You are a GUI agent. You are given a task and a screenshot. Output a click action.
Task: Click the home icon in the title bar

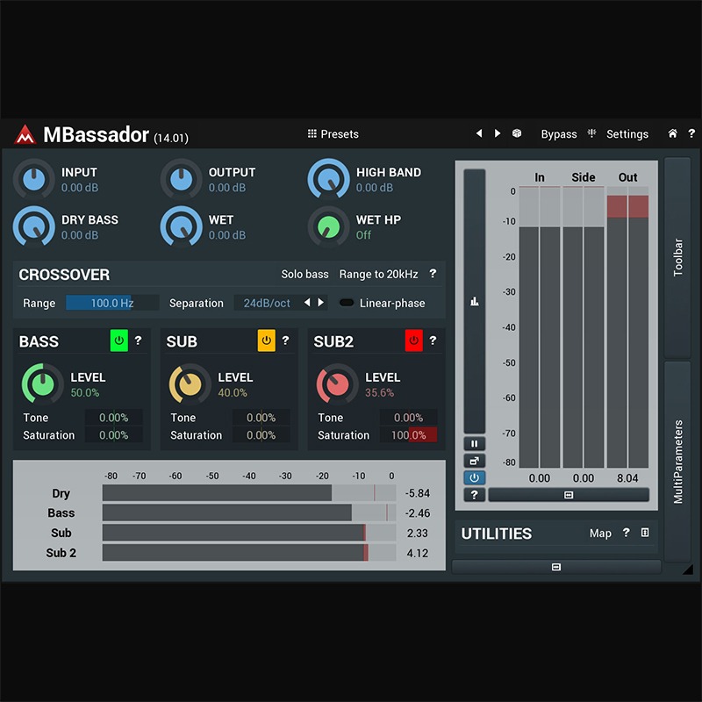[x=672, y=133]
